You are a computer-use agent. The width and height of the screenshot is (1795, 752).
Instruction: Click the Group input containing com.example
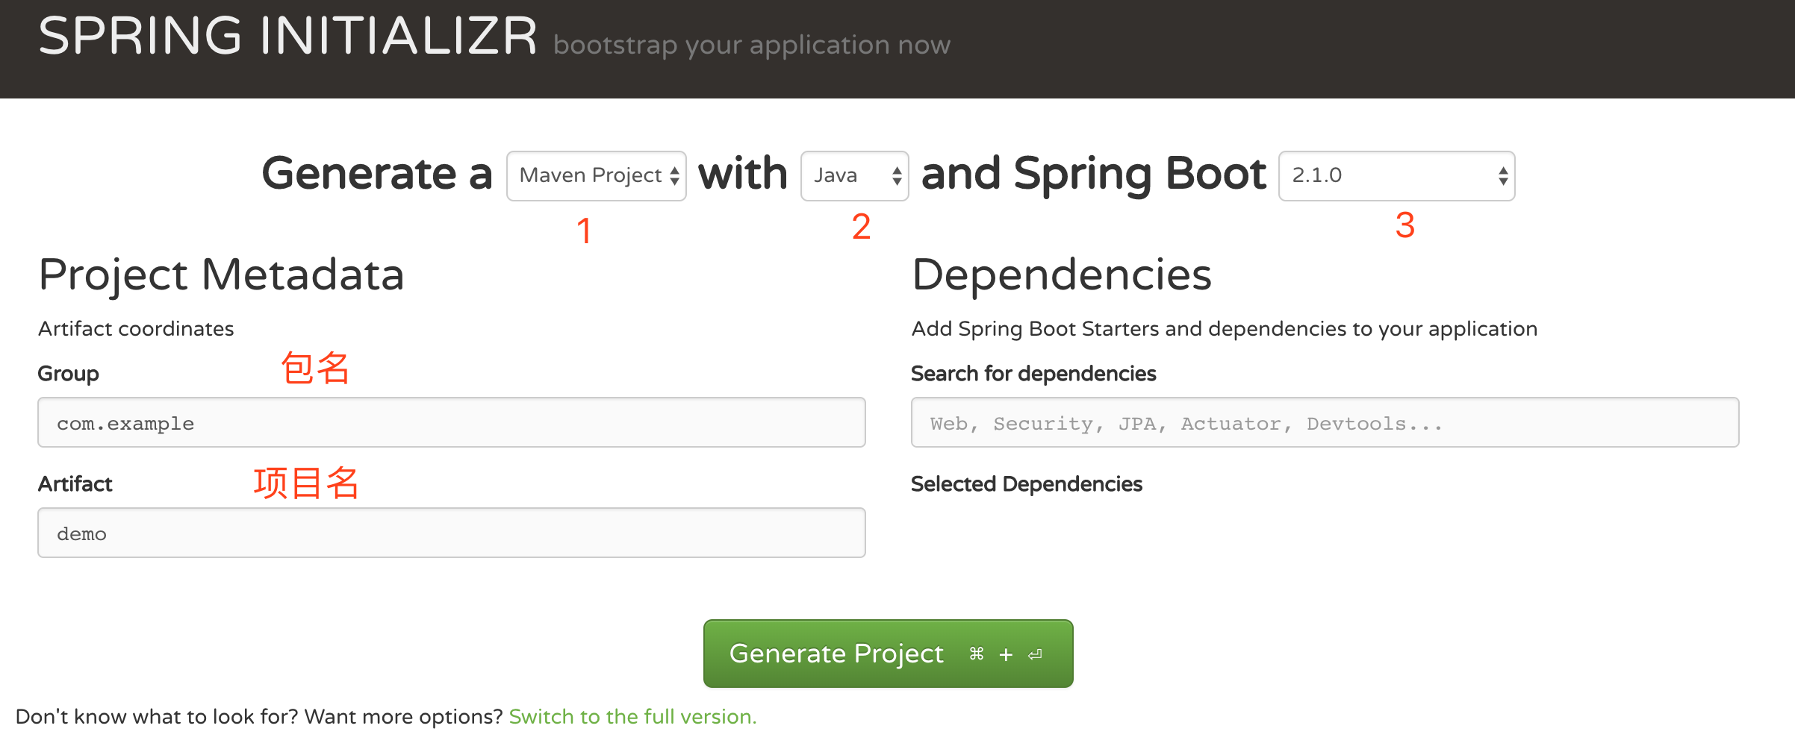click(x=451, y=423)
